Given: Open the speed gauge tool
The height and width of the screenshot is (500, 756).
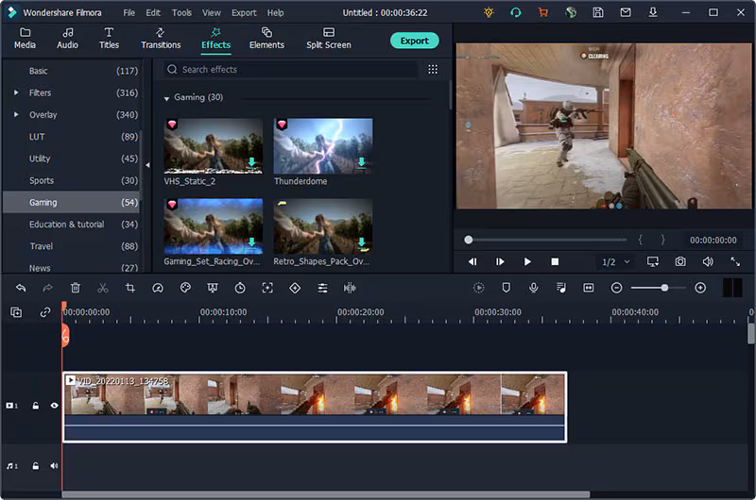Looking at the screenshot, I should tap(158, 288).
